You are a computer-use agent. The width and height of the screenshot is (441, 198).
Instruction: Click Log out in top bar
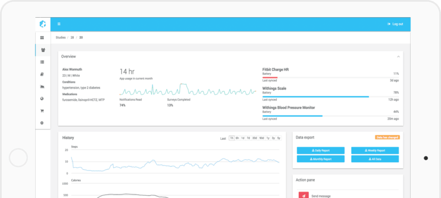pyautogui.click(x=395, y=24)
